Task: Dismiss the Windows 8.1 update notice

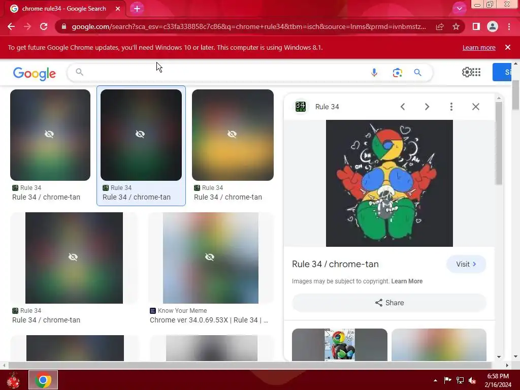Action: pyautogui.click(x=508, y=47)
